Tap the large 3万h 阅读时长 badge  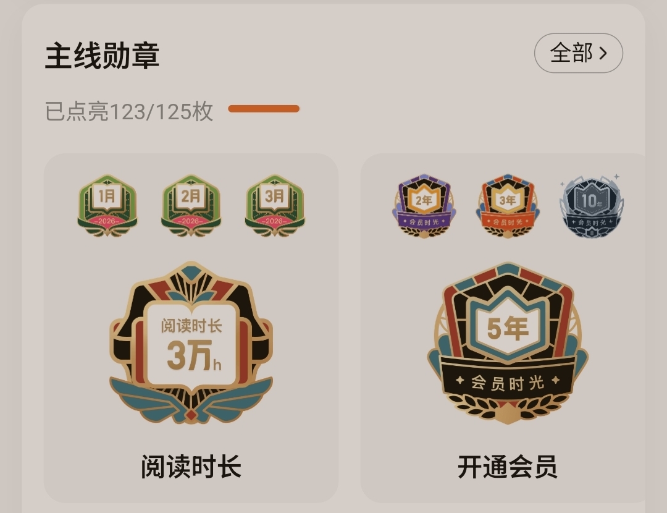pos(191,342)
